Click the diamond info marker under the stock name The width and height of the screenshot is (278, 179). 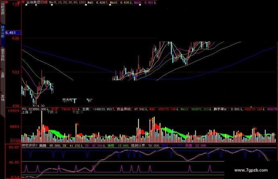(x=36, y=5)
